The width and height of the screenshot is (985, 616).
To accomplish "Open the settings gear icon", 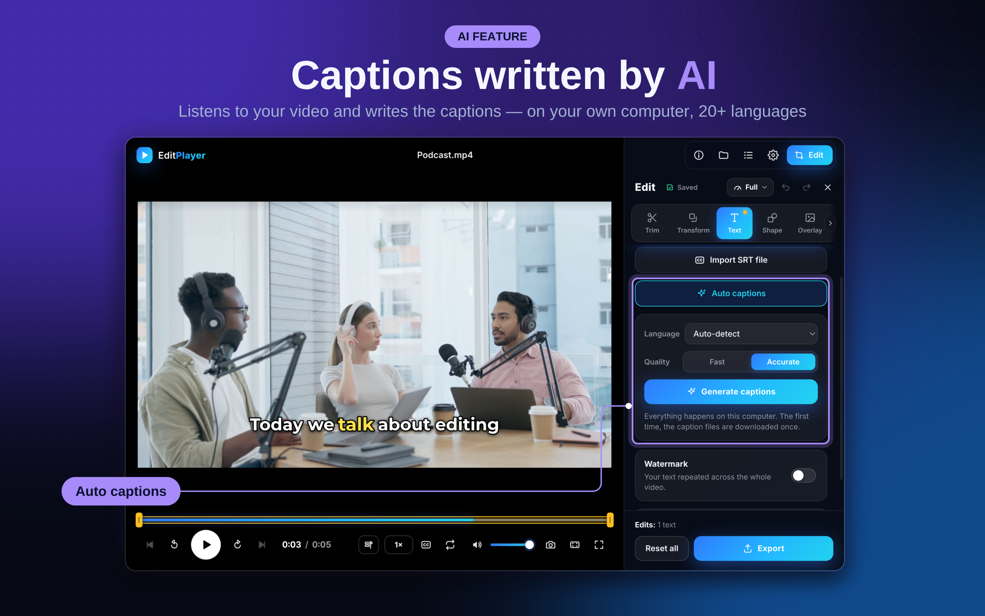I will [x=773, y=155].
